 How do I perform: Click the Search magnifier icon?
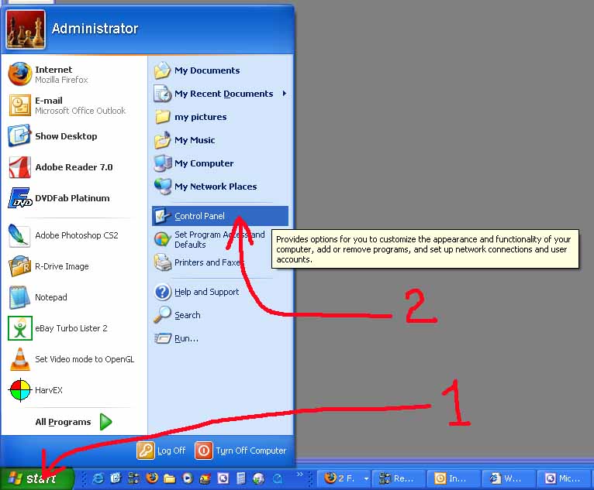click(x=163, y=315)
